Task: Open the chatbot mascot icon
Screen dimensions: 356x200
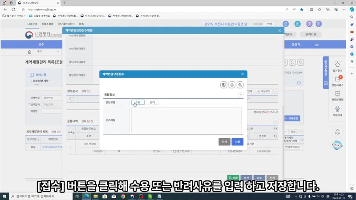Action: click(x=337, y=145)
